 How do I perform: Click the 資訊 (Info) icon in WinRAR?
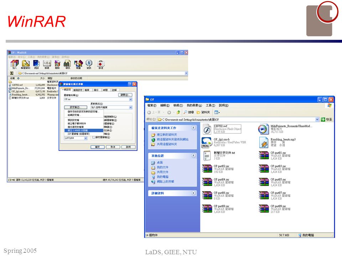[x=89, y=64]
